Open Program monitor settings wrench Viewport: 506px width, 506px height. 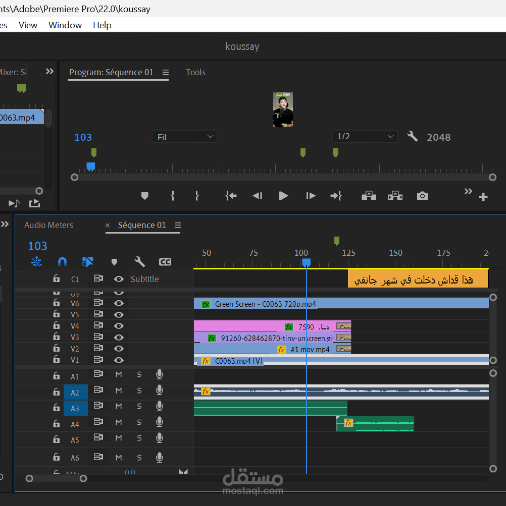pos(412,137)
